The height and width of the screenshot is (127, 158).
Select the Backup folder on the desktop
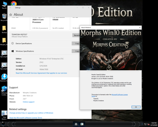point(4,29)
